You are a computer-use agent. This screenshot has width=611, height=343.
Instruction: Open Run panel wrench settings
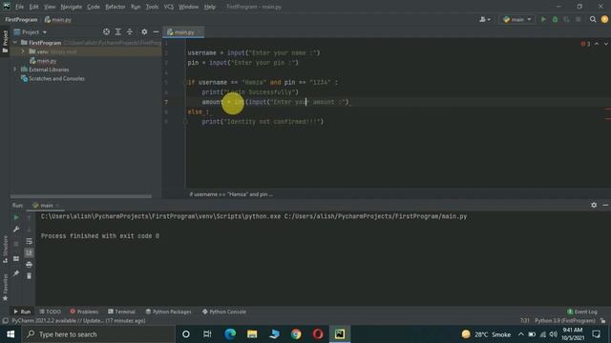click(x=16, y=230)
